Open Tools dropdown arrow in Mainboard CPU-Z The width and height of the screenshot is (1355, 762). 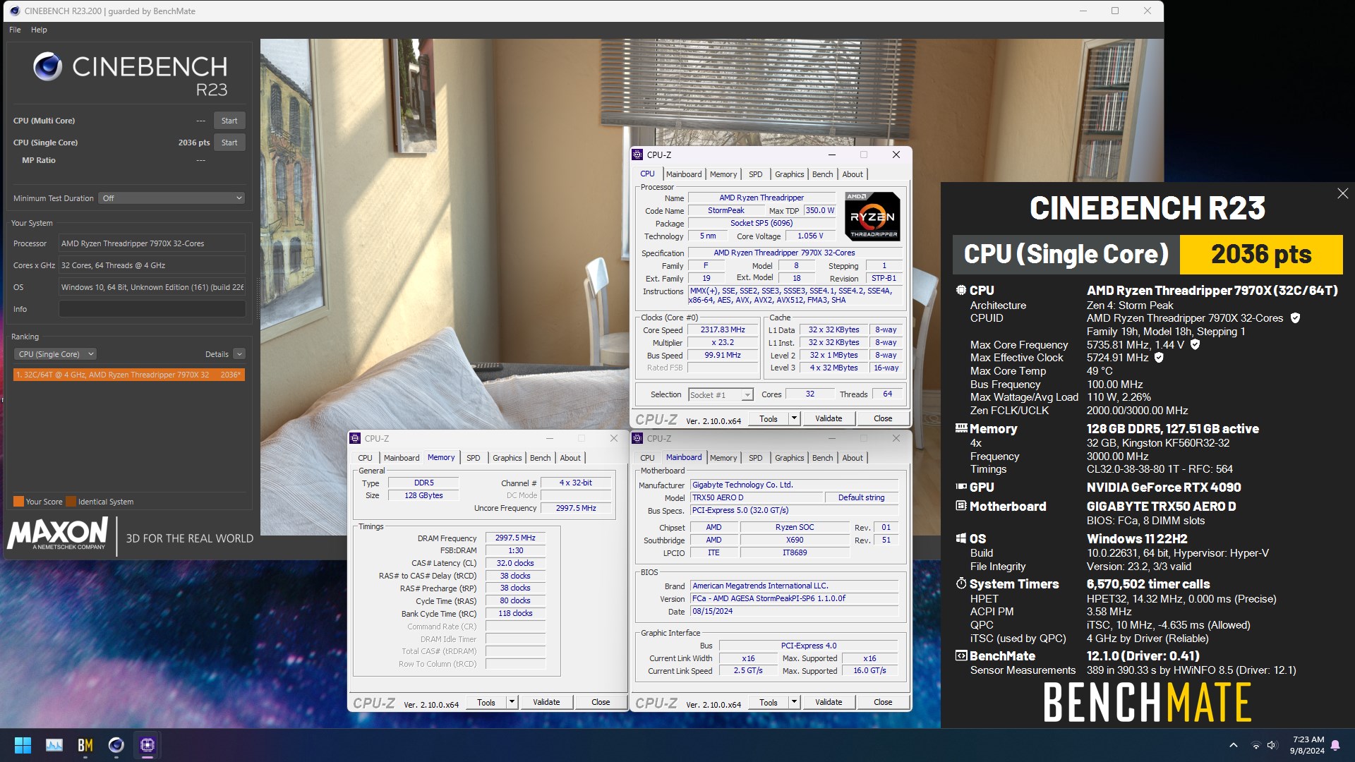pyautogui.click(x=794, y=703)
